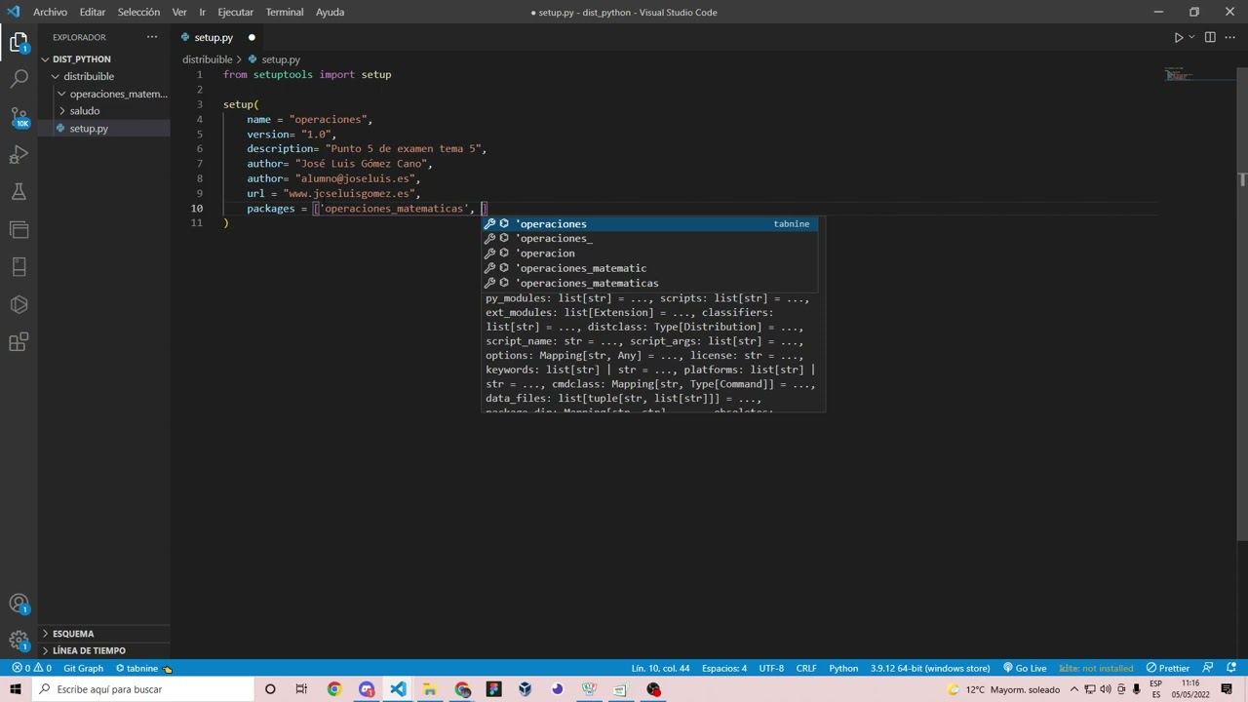The image size is (1248, 702).
Task: Choose the 'operaciones_ autocomplete suggestion
Action: click(649, 238)
